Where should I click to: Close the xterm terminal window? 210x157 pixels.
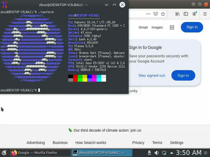[122, 5]
